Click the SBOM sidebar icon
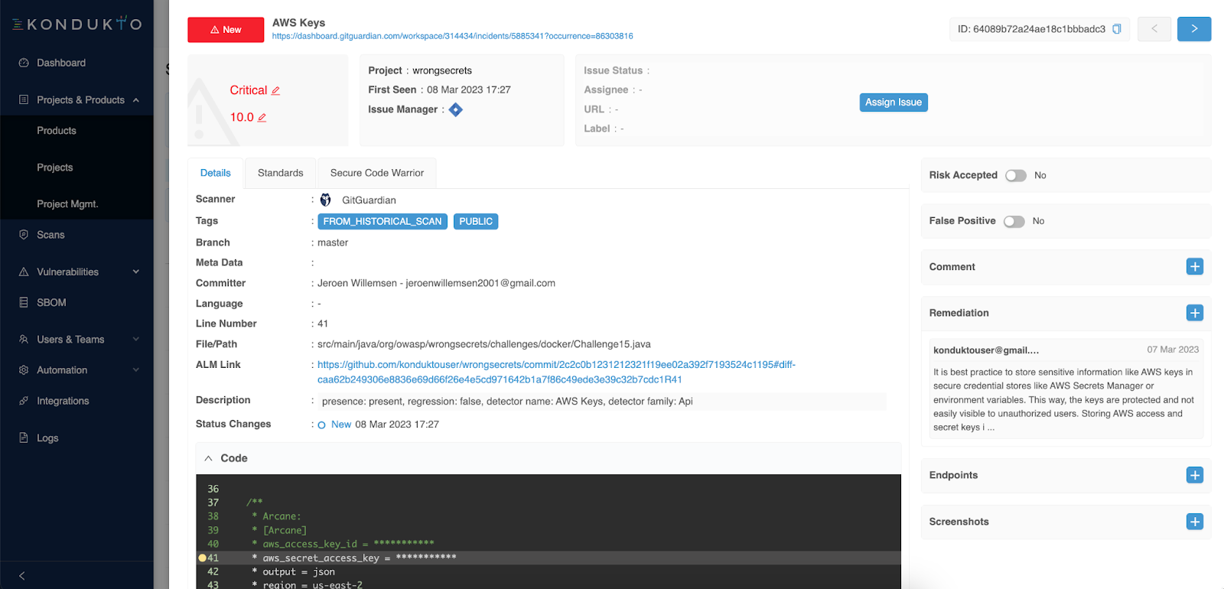Viewport: 1224px width, 589px height. pyautogui.click(x=24, y=302)
